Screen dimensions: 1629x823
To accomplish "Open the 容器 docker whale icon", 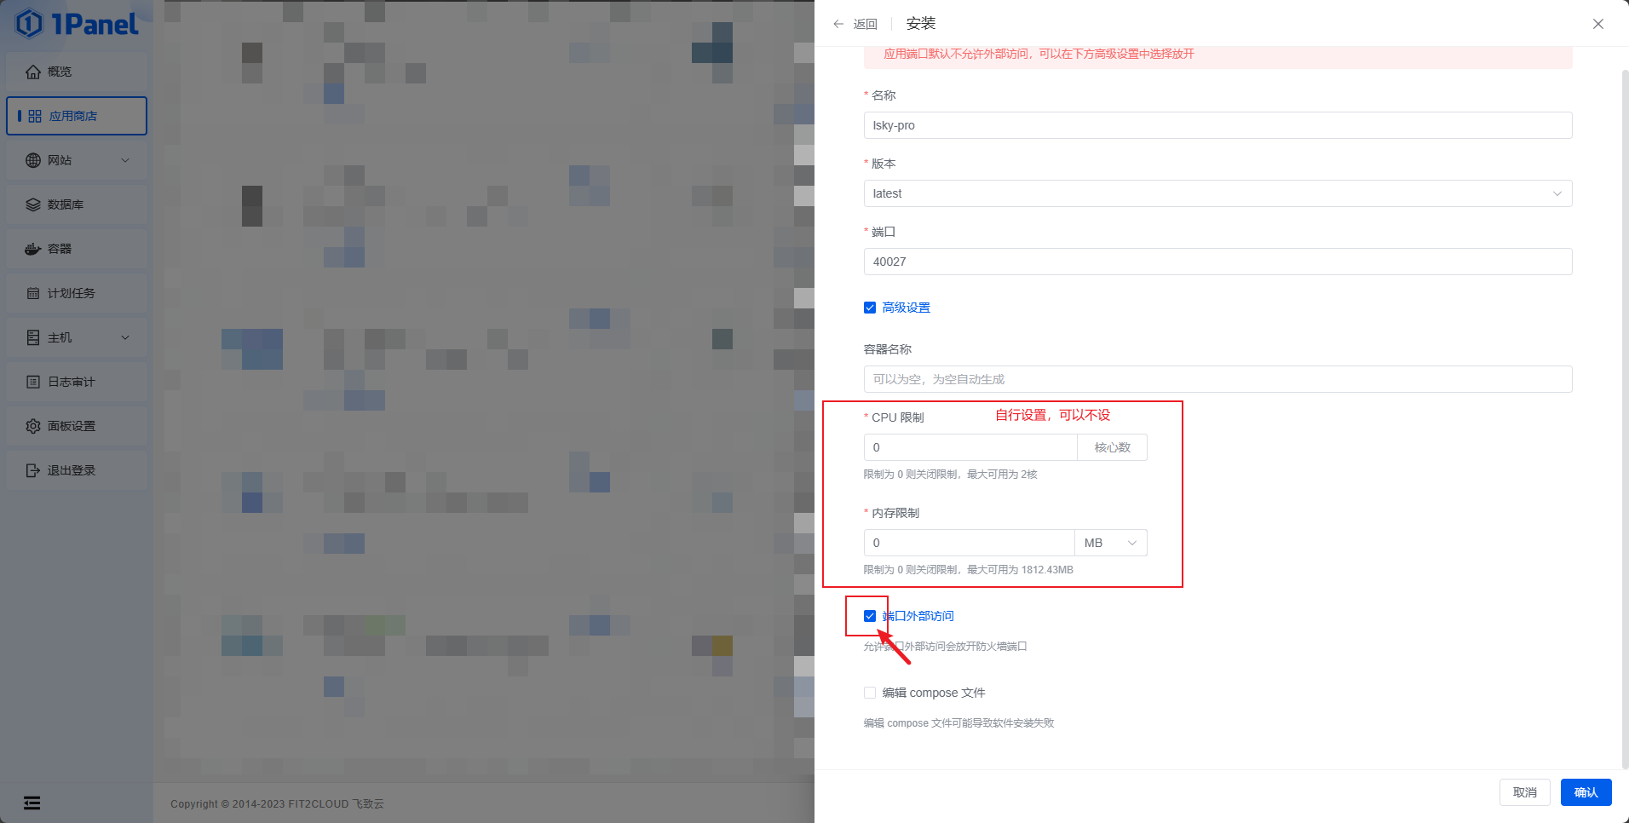I will 33,249.
